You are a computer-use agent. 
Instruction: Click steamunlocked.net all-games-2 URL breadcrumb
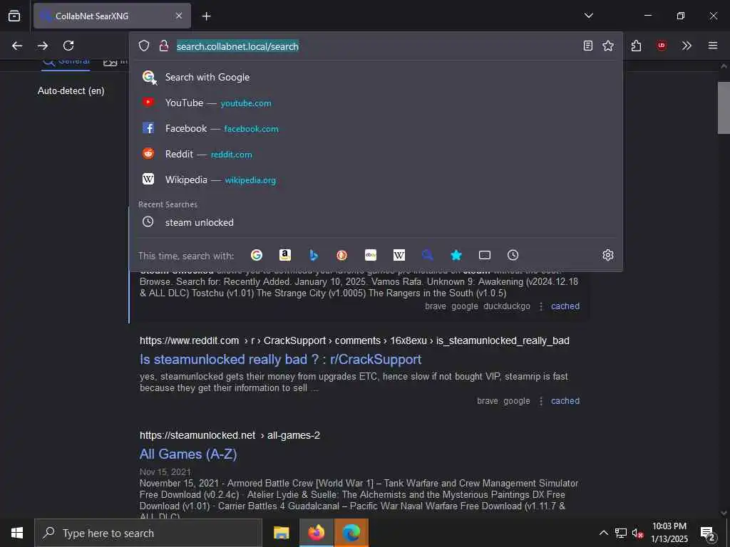230,435
